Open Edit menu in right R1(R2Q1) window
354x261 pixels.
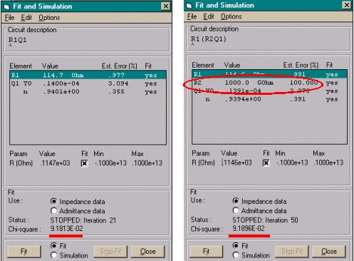point(209,16)
